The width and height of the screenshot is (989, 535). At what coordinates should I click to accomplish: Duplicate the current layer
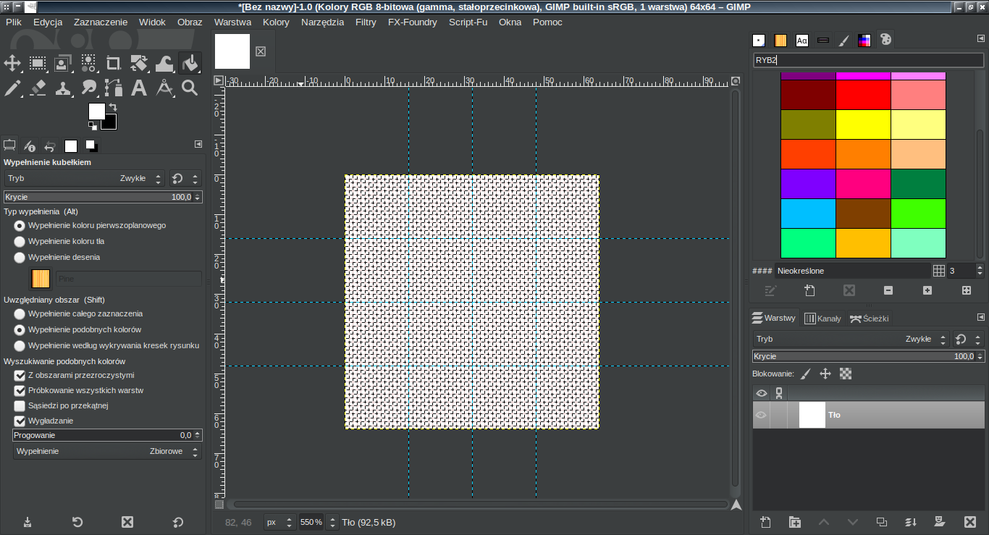pyautogui.click(x=881, y=522)
